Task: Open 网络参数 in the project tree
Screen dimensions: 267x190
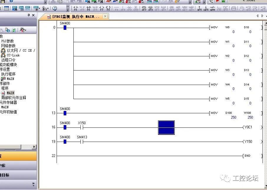Action: pyautogui.click(x=8, y=46)
